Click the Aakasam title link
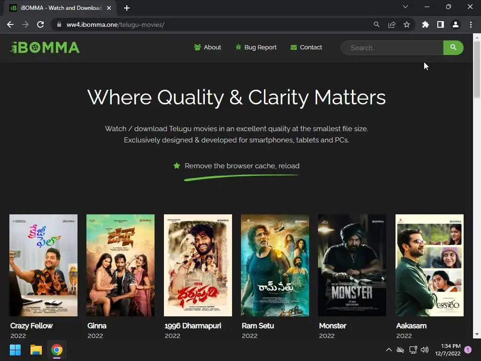This screenshot has width=481, height=361. [411, 326]
